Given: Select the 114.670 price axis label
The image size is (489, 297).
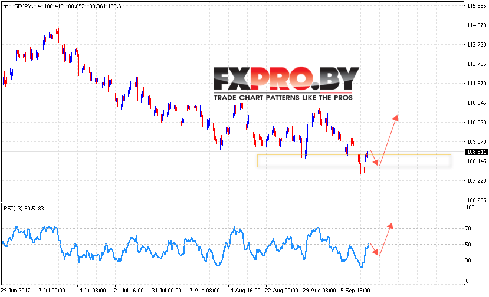Looking at the screenshot, I should [477, 25].
